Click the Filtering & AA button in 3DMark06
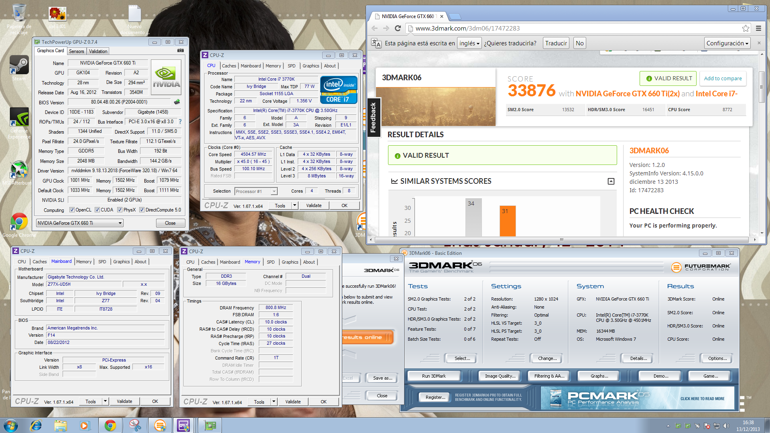Viewport: 770px width, 433px height. (549, 376)
